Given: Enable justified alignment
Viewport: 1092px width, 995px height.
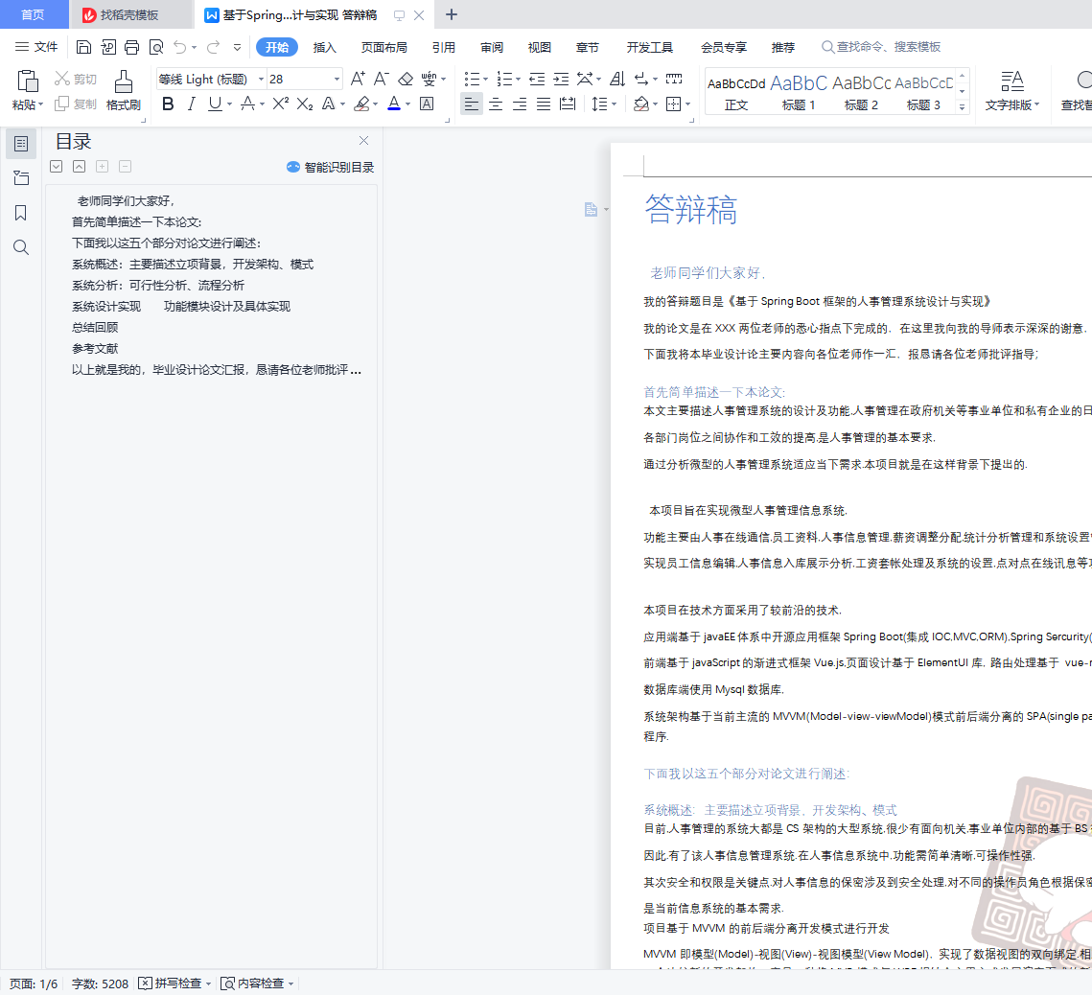Looking at the screenshot, I should click(x=544, y=104).
